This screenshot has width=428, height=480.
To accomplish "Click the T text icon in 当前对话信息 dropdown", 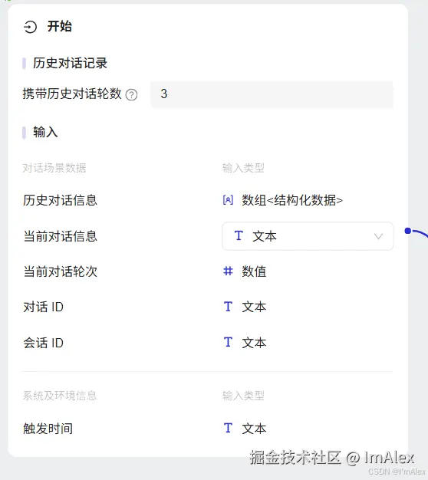I will tap(239, 236).
